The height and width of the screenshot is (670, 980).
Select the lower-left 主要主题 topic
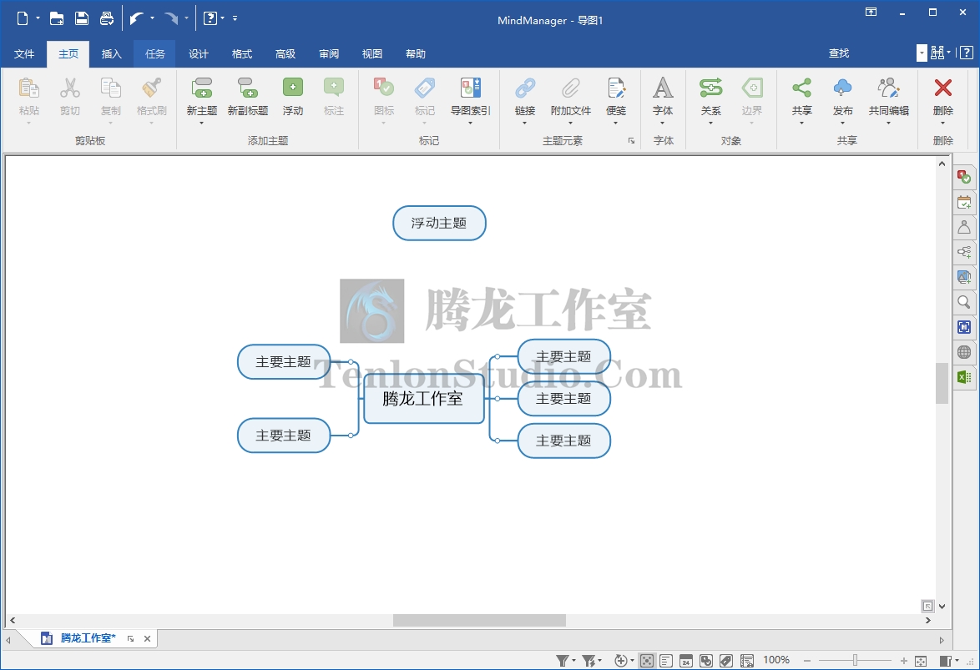pos(284,436)
